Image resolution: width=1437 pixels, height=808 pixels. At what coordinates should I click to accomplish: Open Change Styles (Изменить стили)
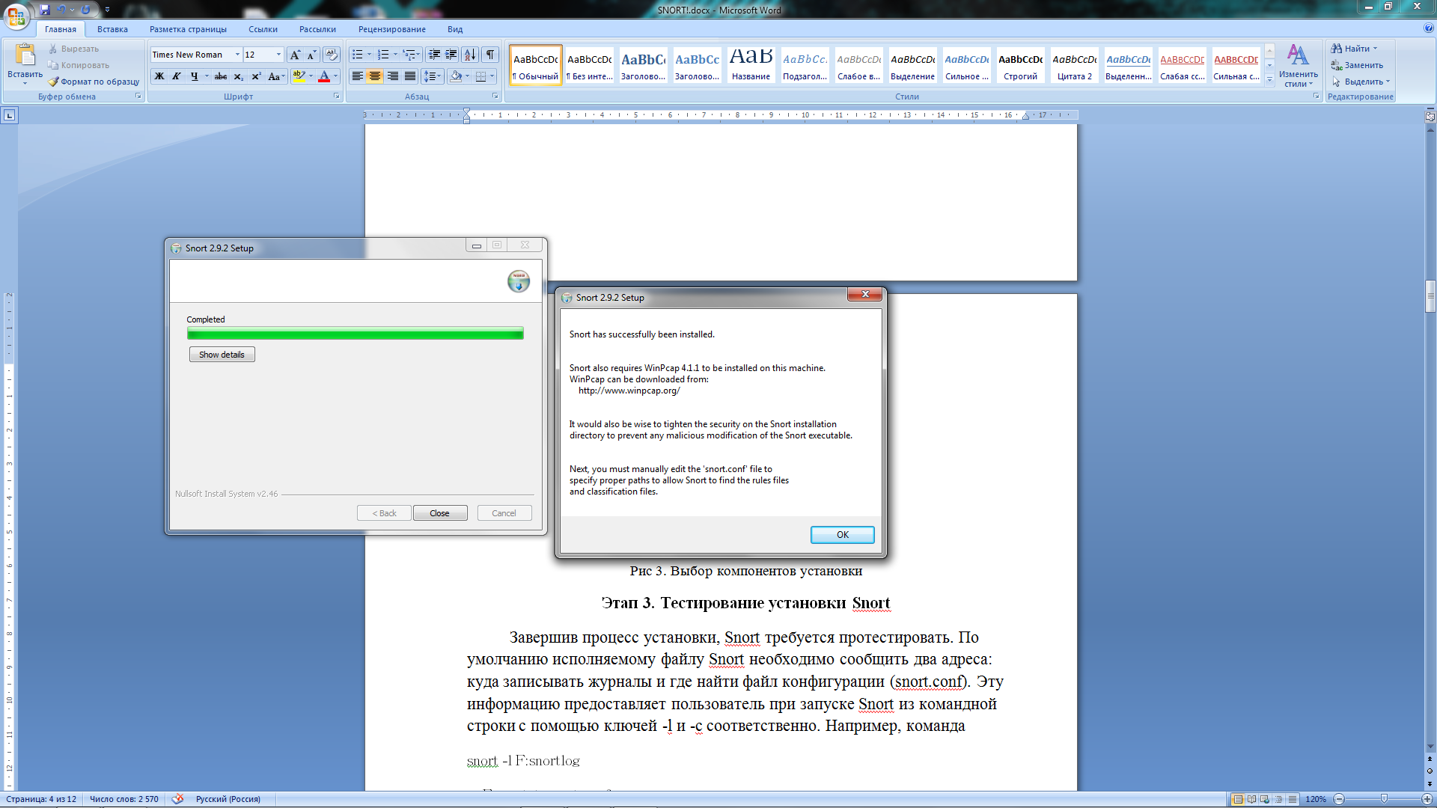pos(1299,66)
